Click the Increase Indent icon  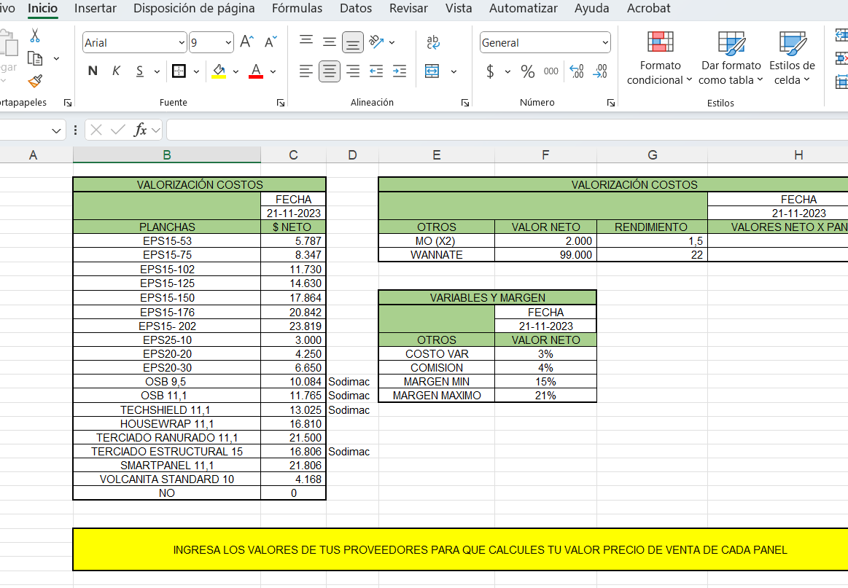click(x=400, y=71)
